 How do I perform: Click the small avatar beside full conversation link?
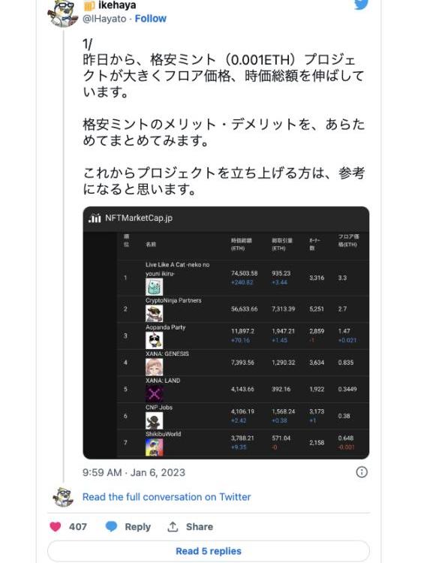(x=63, y=497)
